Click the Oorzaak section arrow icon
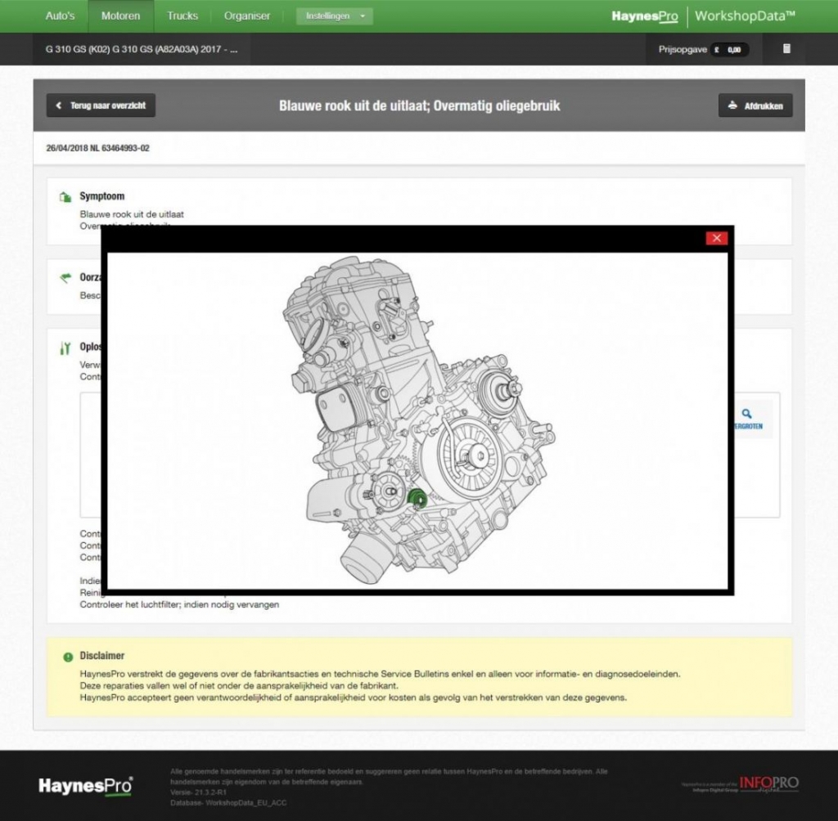Viewport: 838px width, 821px height. click(x=65, y=278)
